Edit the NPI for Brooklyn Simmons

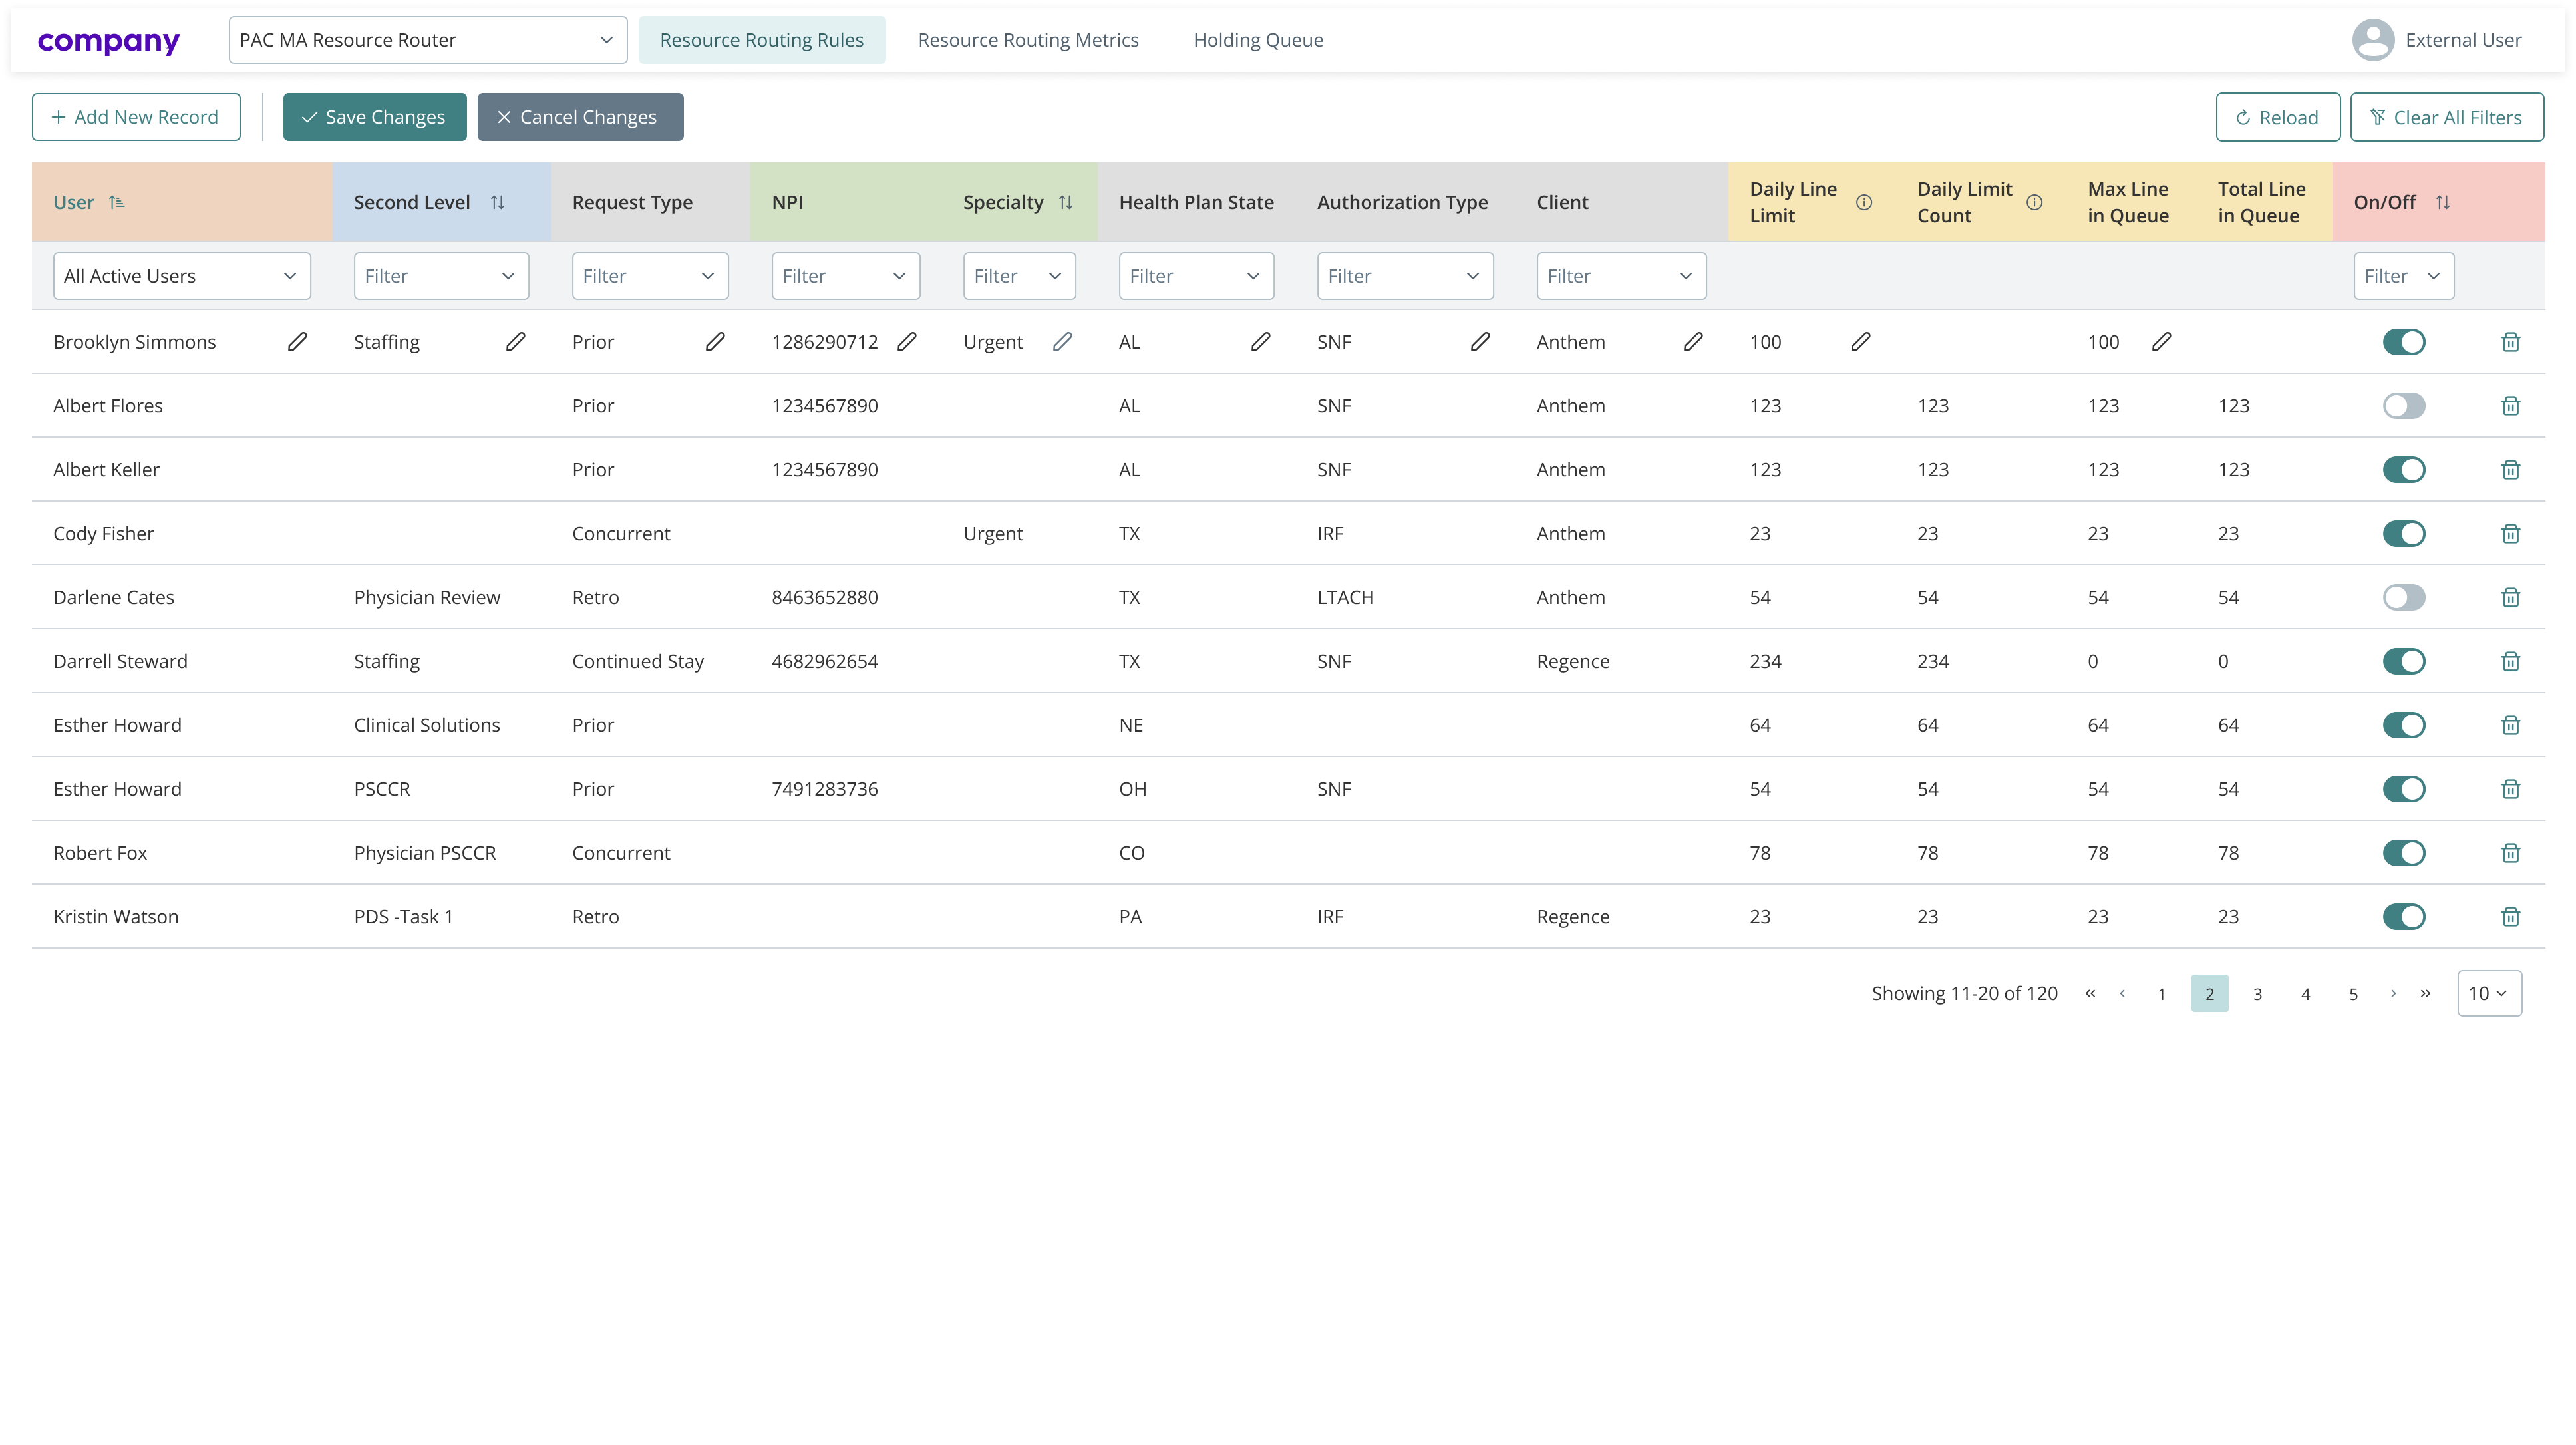point(906,341)
